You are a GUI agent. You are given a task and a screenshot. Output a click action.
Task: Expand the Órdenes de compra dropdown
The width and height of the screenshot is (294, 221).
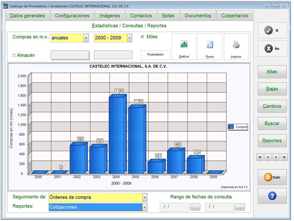[x=145, y=197]
